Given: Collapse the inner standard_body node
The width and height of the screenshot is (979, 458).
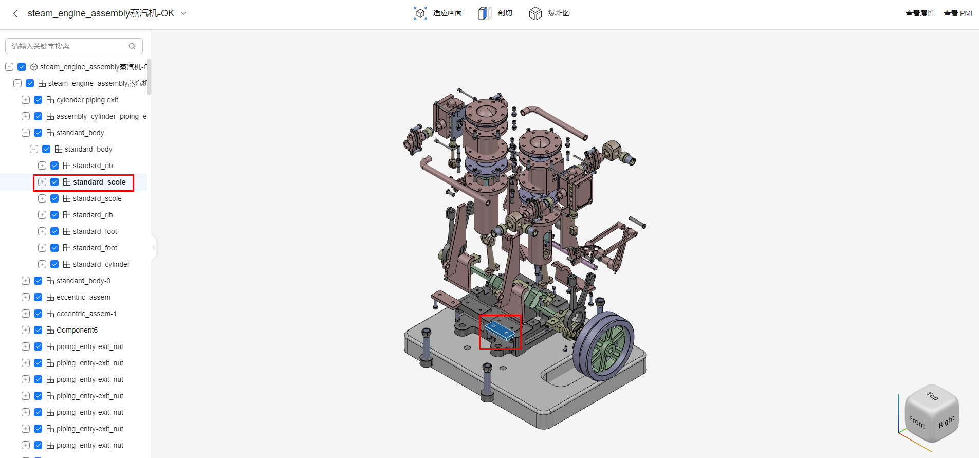Looking at the screenshot, I should point(34,149).
